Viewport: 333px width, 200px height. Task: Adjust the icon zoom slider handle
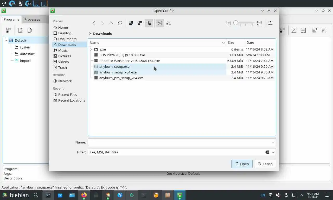[x=236, y=23]
